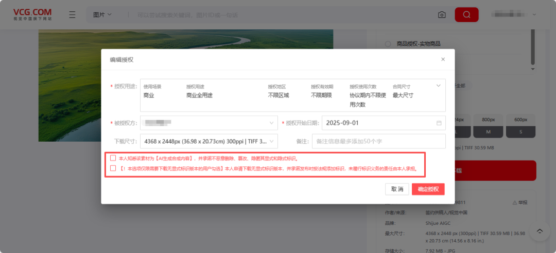Click the scroll-down arrow in license list
Viewport: 556px width, 253px height.
point(532,69)
